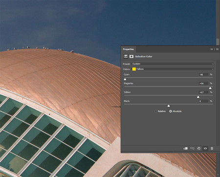This screenshot has width=220, height=177.
Task: Click the yellow color swatch beside Yellows
Action: pyautogui.click(x=134, y=69)
